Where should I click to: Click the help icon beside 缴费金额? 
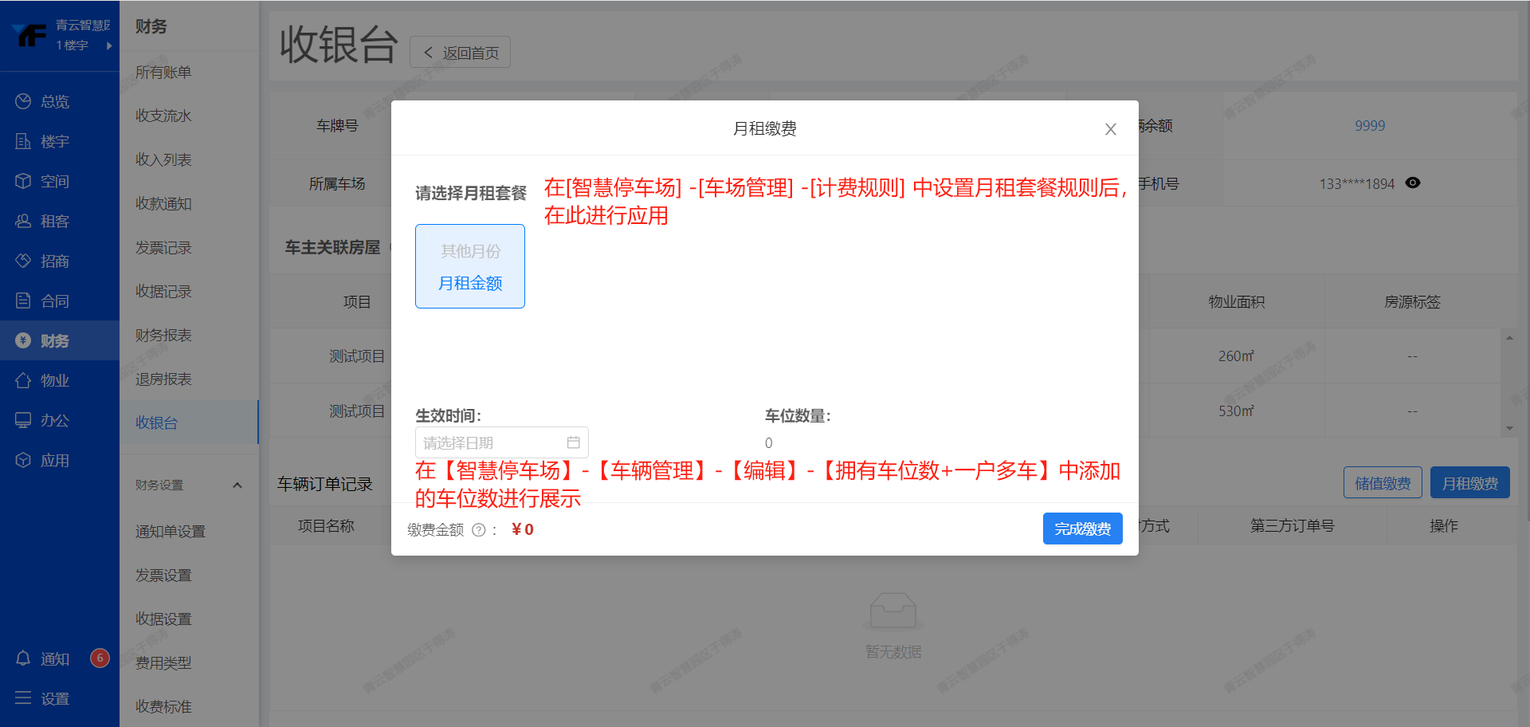point(478,530)
